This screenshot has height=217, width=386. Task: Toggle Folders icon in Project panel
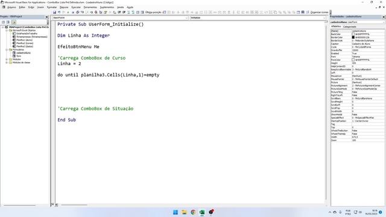(x=13, y=22)
